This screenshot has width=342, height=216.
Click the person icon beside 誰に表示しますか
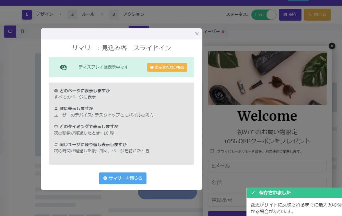coord(56,108)
